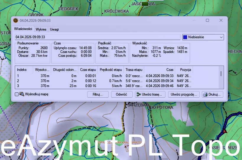Viewport: 242px width, 160px height.
Task: Sort by the Prędkość etapu column header
Action: pos(111,70)
